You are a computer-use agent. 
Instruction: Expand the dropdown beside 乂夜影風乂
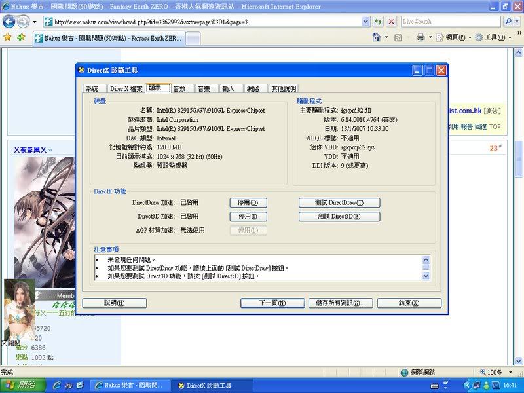[50, 151]
